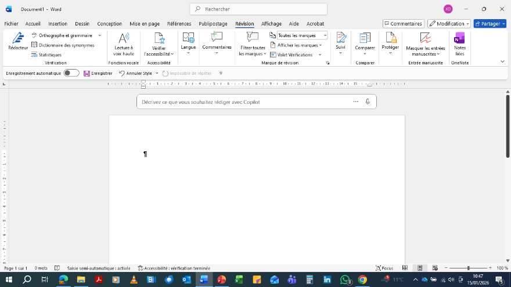Open the Rédacteur editor tool
Screen dimensions: 511x287
(18, 41)
